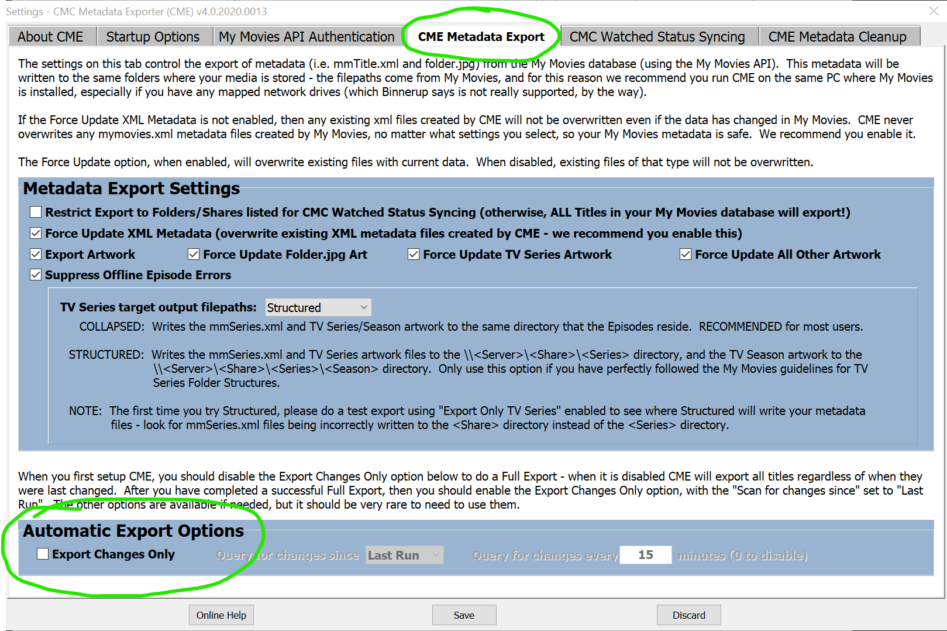The width and height of the screenshot is (947, 631).
Task: Uncheck the Export Artwork option
Action: [x=36, y=254]
